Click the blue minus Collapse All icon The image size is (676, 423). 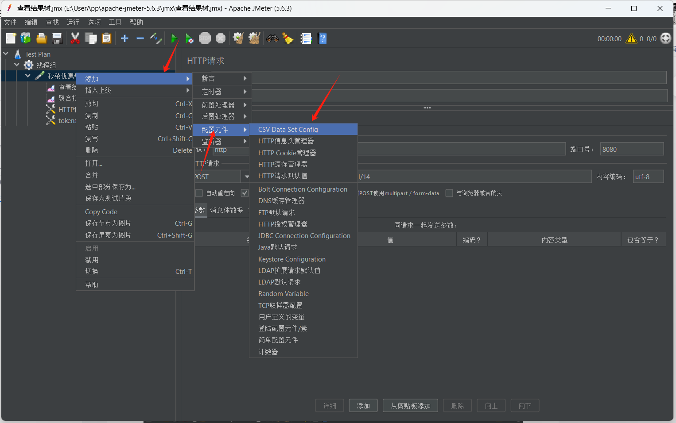pos(140,38)
